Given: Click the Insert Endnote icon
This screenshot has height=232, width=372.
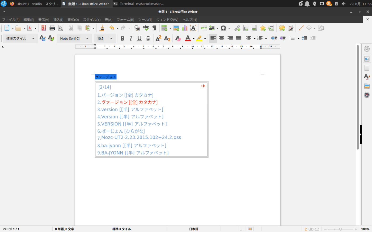Looking at the screenshot, I should pyautogui.click(x=254, y=28).
